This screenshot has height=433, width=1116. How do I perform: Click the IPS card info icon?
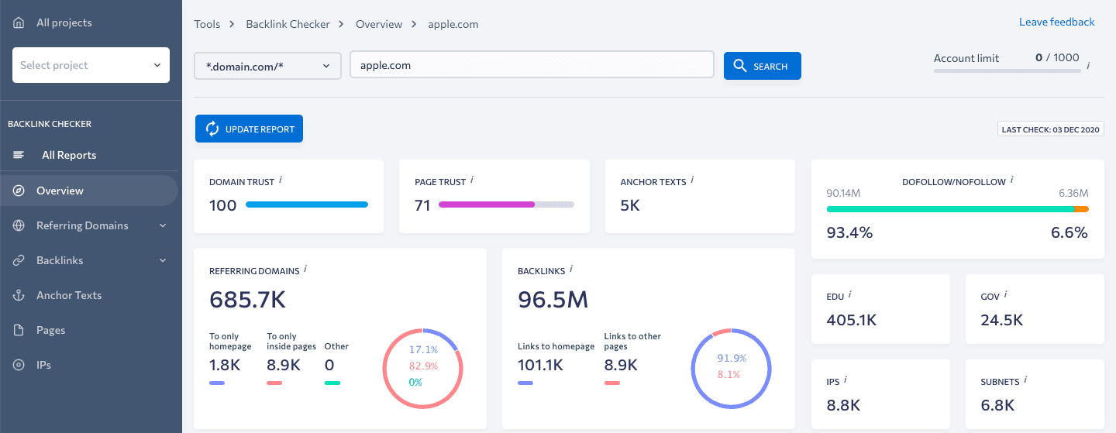846,380
